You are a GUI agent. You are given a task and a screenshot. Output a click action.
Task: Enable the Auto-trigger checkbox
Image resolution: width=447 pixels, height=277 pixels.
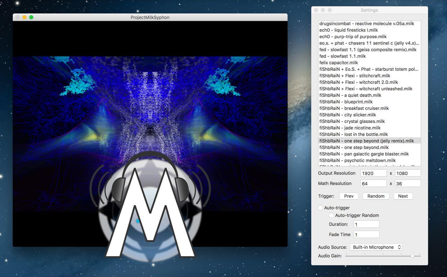coord(321,208)
